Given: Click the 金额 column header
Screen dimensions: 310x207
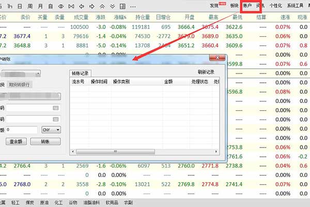Looking at the screenshot, I should pos(168,81).
